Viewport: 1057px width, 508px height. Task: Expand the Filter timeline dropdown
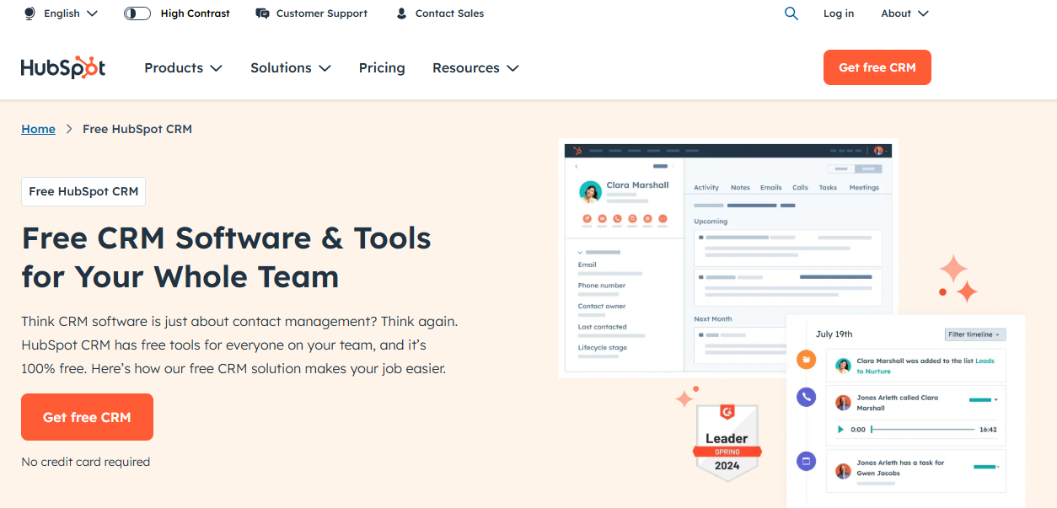[x=975, y=334]
